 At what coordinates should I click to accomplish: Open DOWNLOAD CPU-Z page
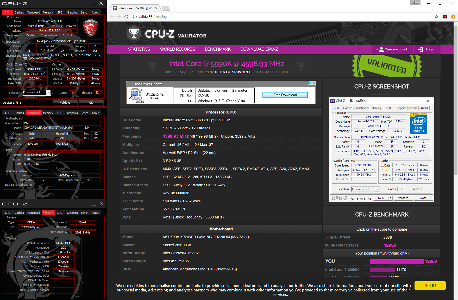point(259,49)
